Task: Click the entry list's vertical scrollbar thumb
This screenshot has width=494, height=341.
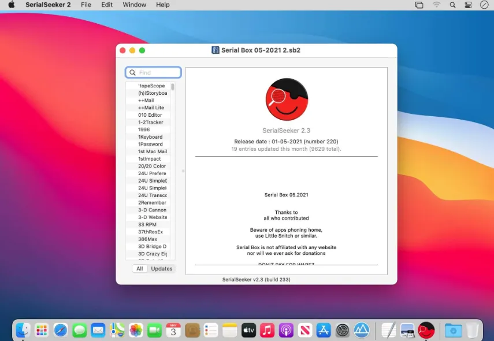Action: coord(173,87)
